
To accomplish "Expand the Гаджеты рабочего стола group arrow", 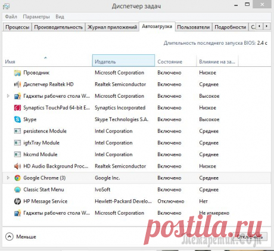I will pos(8,96).
